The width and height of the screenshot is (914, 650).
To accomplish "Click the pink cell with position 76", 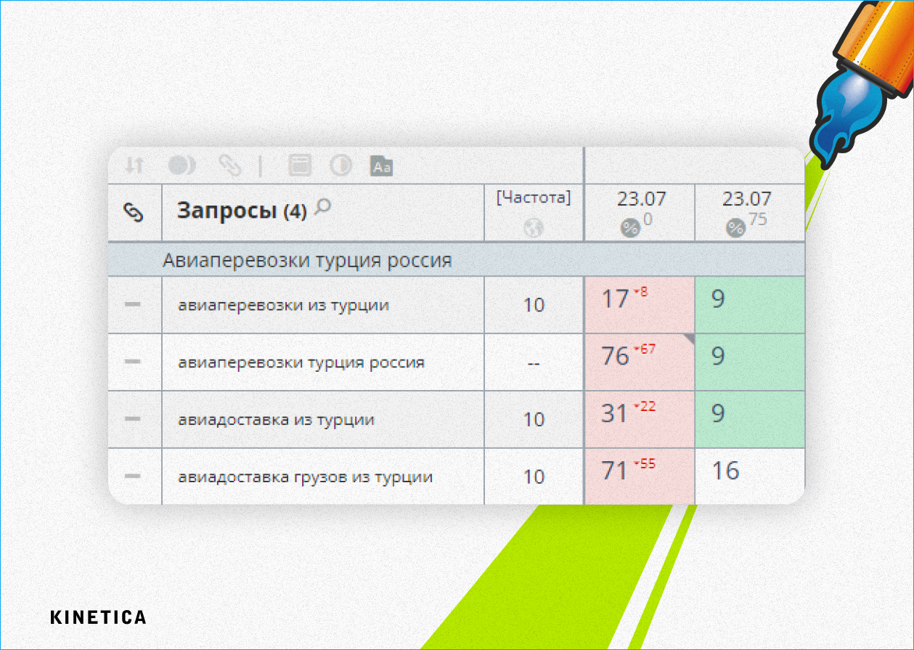I will [x=638, y=362].
